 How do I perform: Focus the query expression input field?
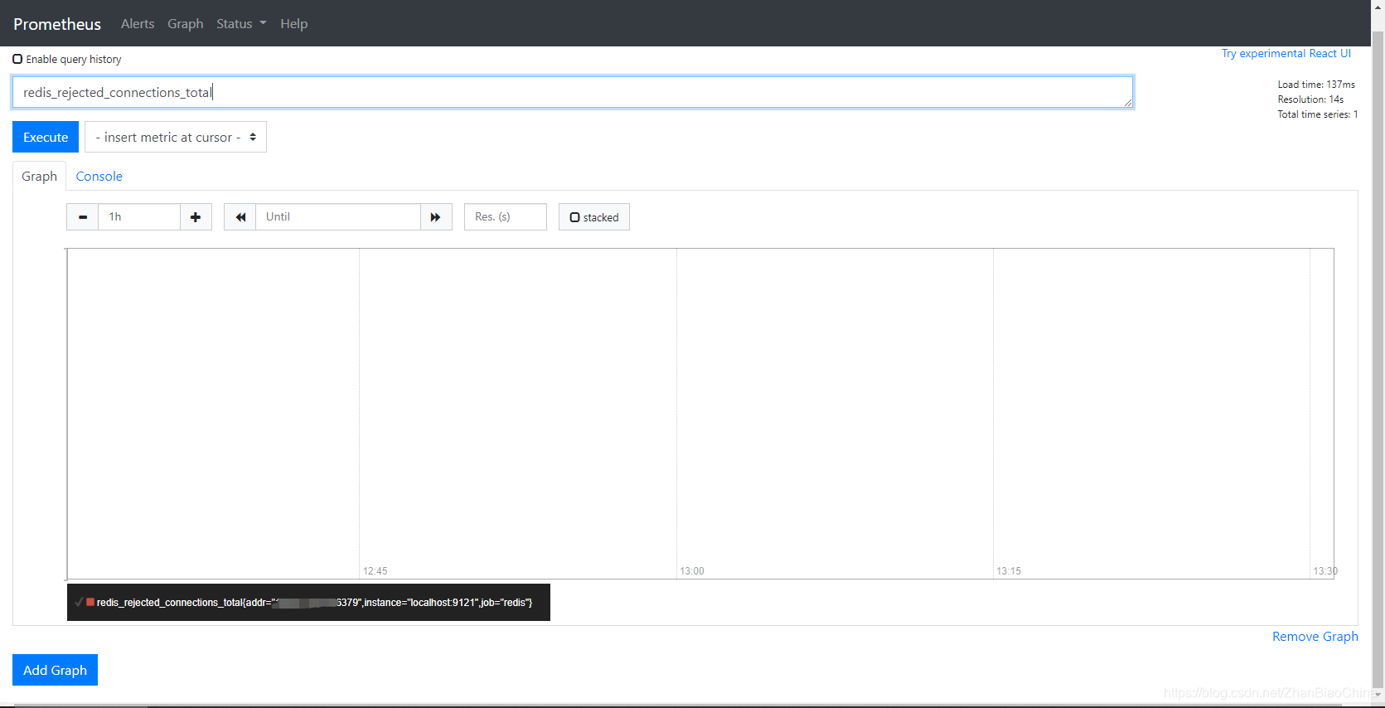(x=573, y=92)
